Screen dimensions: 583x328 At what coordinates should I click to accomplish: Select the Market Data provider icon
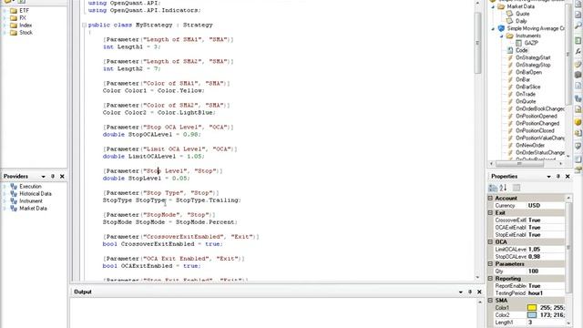[14, 209]
